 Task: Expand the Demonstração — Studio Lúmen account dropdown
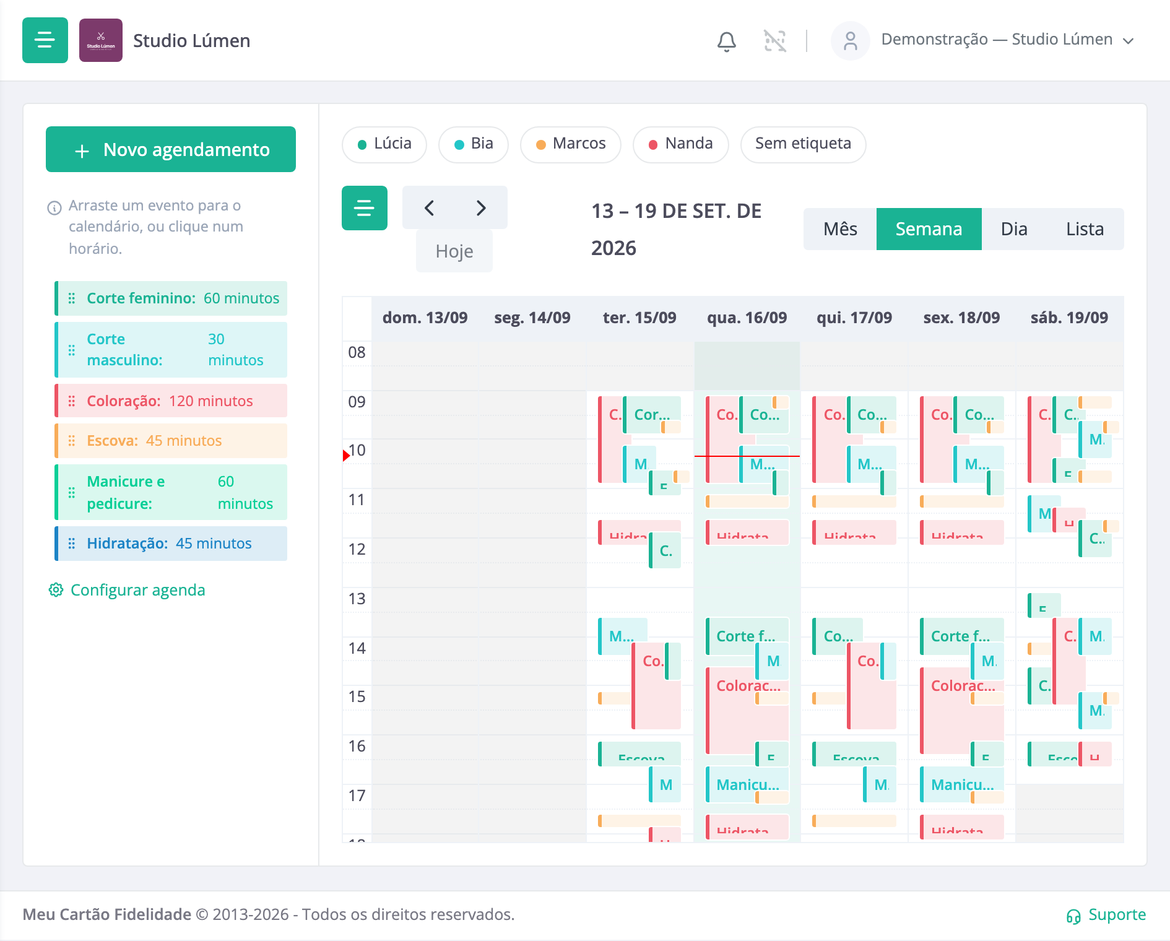pyautogui.click(x=1008, y=40)
